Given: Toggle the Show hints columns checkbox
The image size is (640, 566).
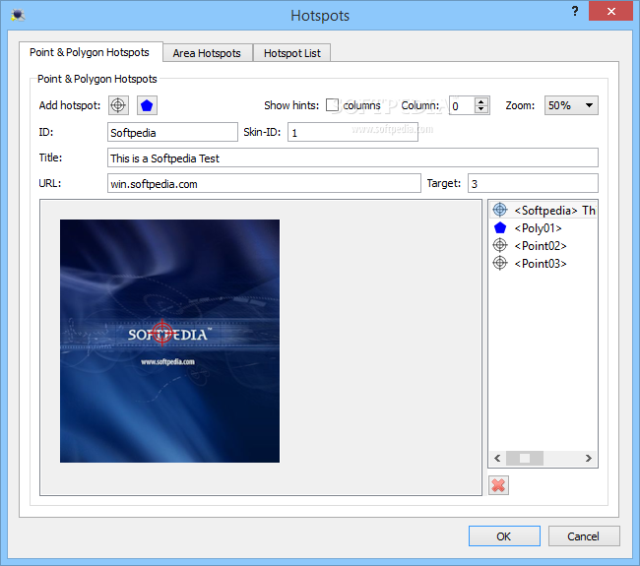Looking at the screenshot, I should pos(332,105).
